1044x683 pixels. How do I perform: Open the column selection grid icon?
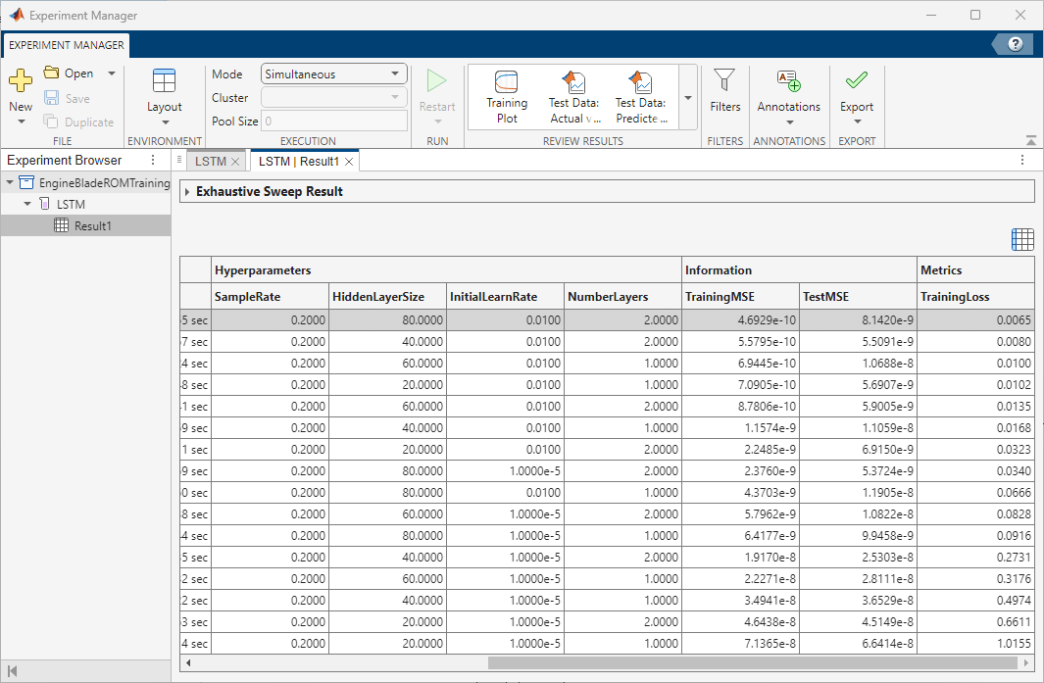1022,239
